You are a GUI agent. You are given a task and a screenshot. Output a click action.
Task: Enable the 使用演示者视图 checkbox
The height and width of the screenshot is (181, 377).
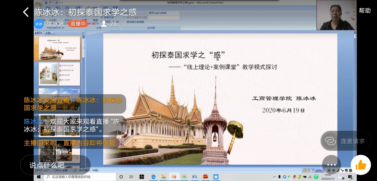[124, 22]
